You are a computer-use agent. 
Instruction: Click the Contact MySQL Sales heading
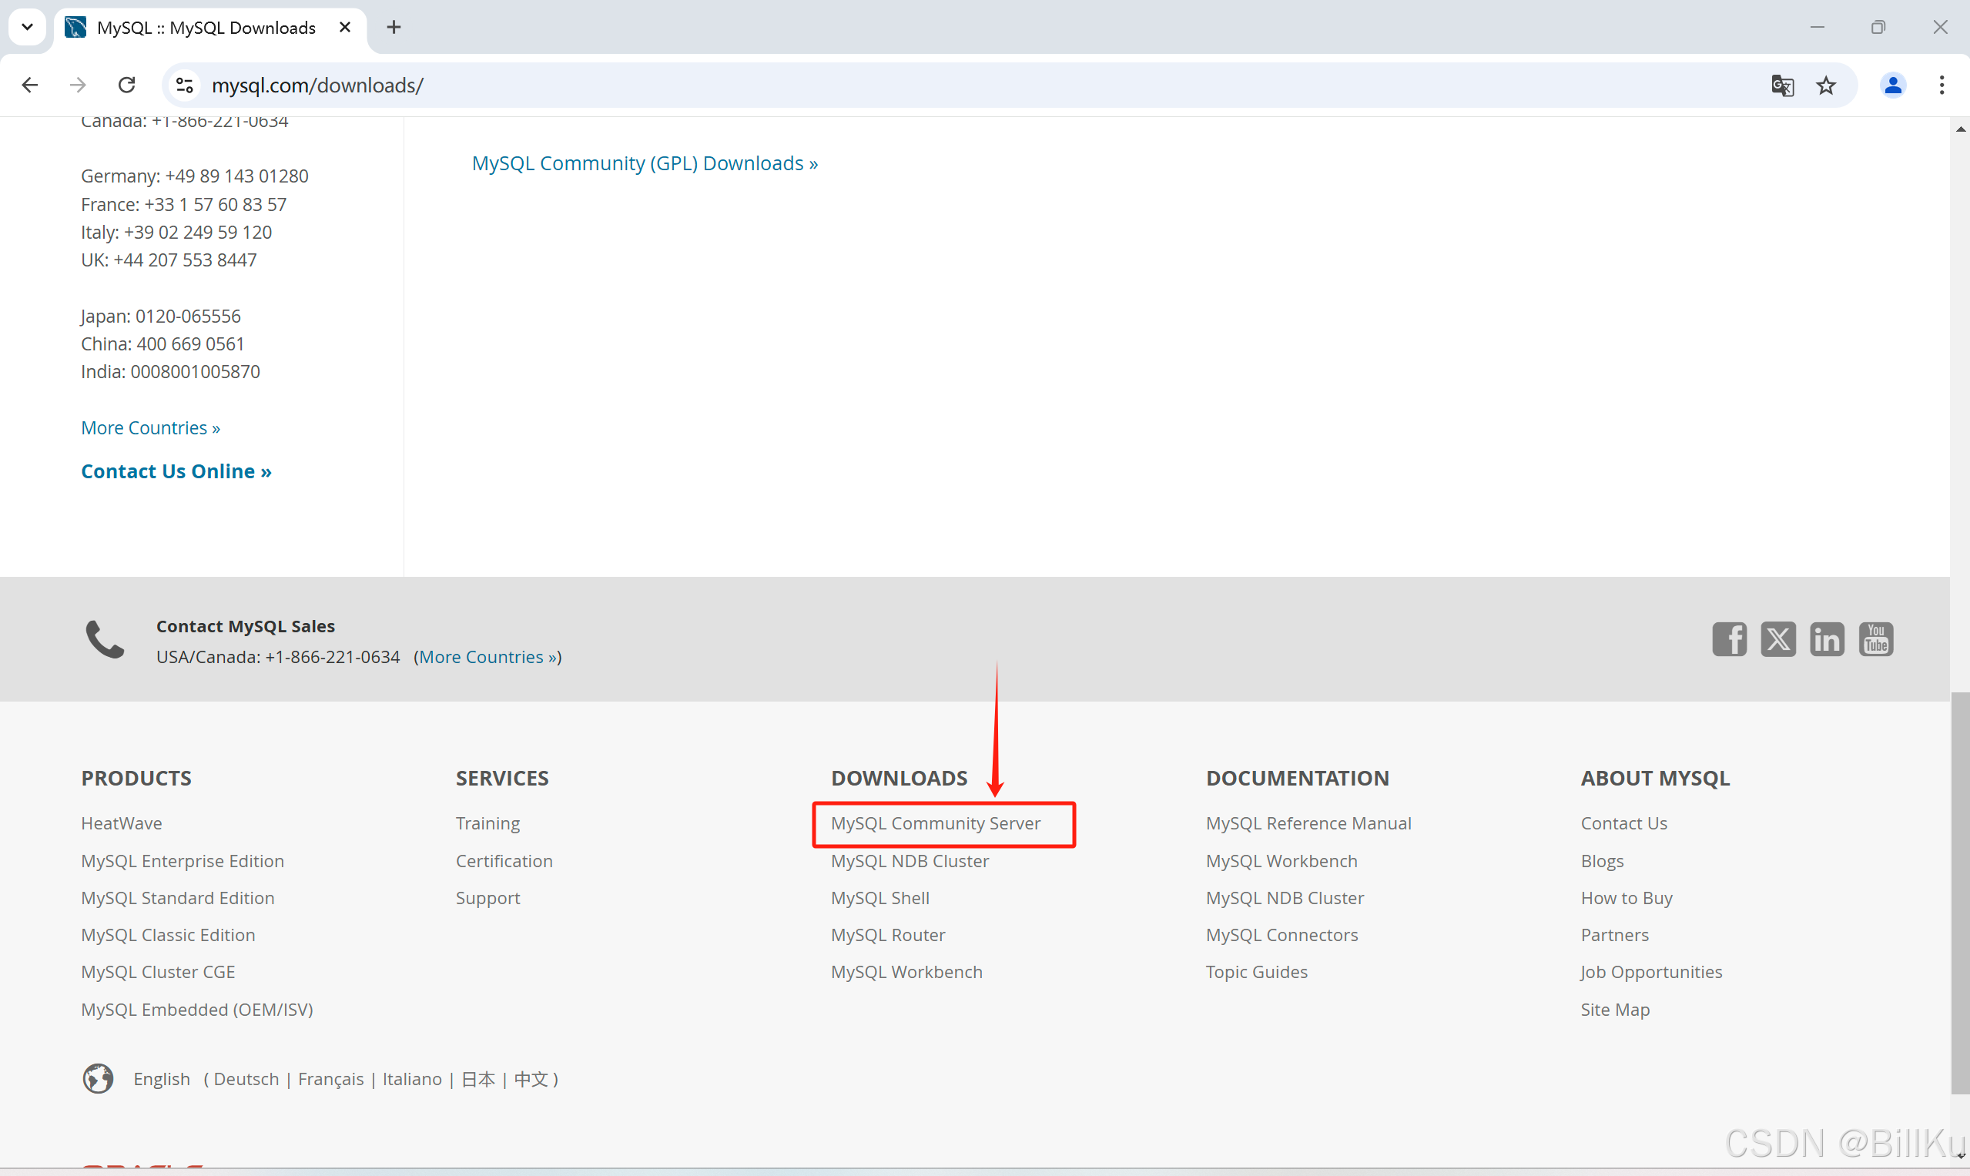[246, 626]
